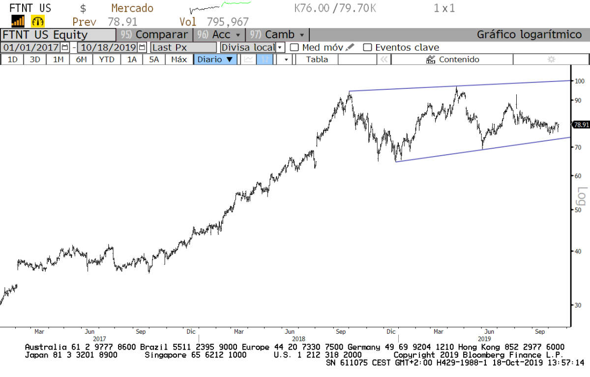Select the 6M time range tab
Viewport: 590px width, 377px height.
[x=81, y=59]
